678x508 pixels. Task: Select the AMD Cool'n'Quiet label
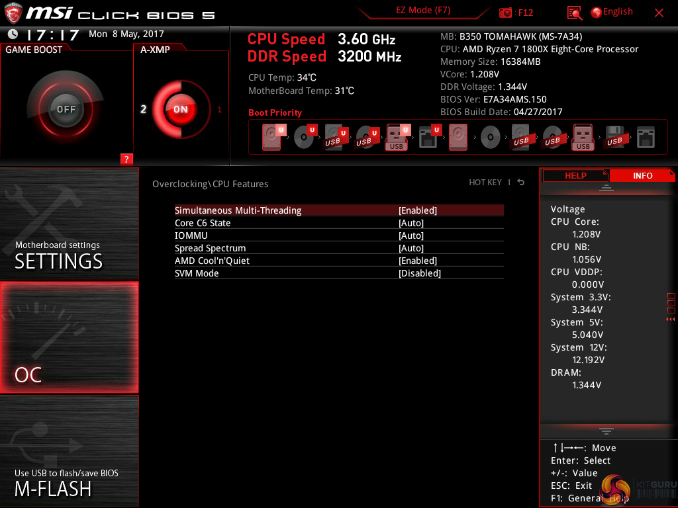[x=212, y=261]
